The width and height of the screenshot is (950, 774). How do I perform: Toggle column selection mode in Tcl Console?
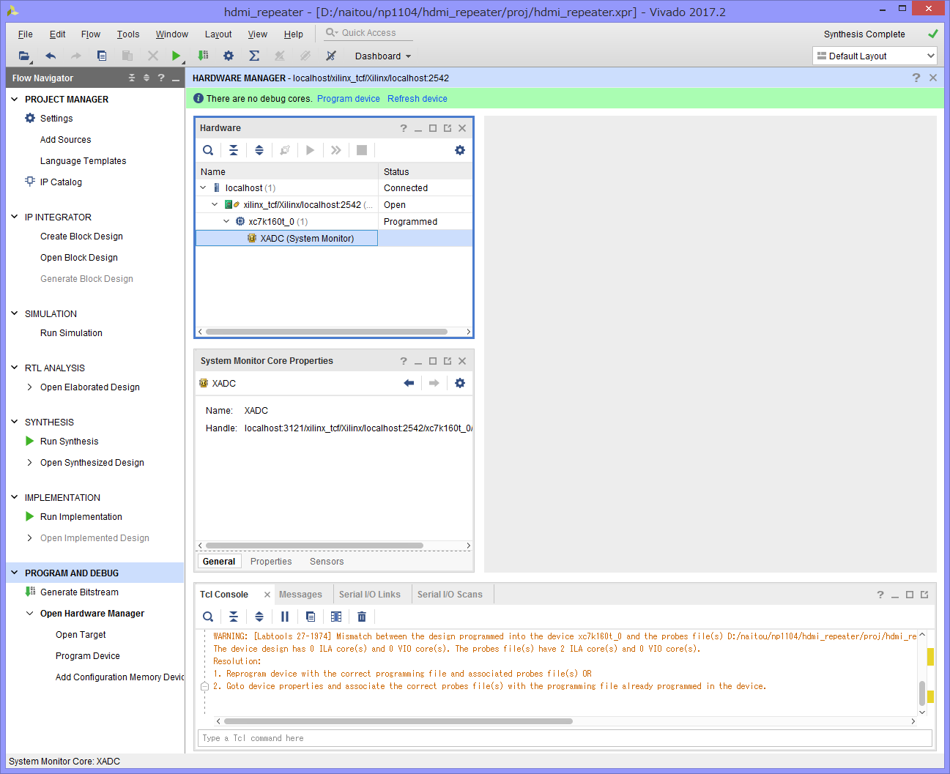(336, 617)
